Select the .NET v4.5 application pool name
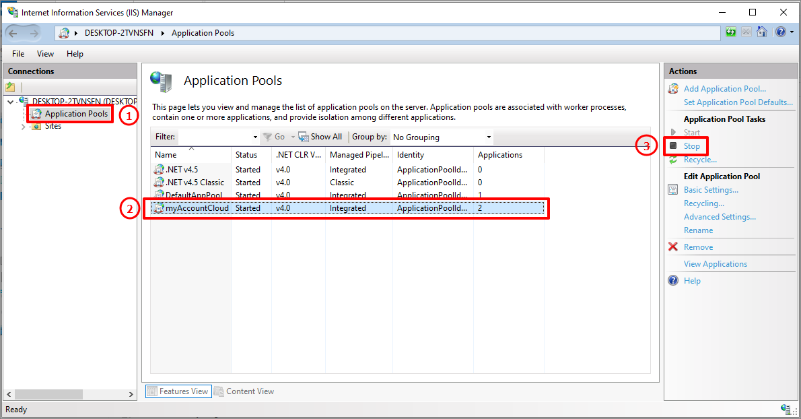Screen dimensions: 801x419 (182, 170)
